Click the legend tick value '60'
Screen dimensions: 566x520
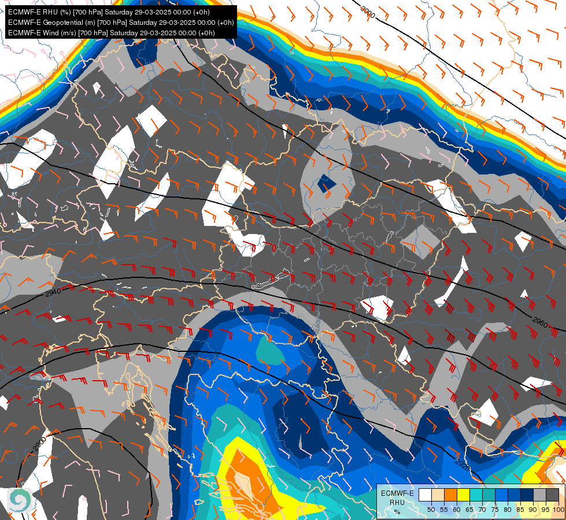coord(457,510)
